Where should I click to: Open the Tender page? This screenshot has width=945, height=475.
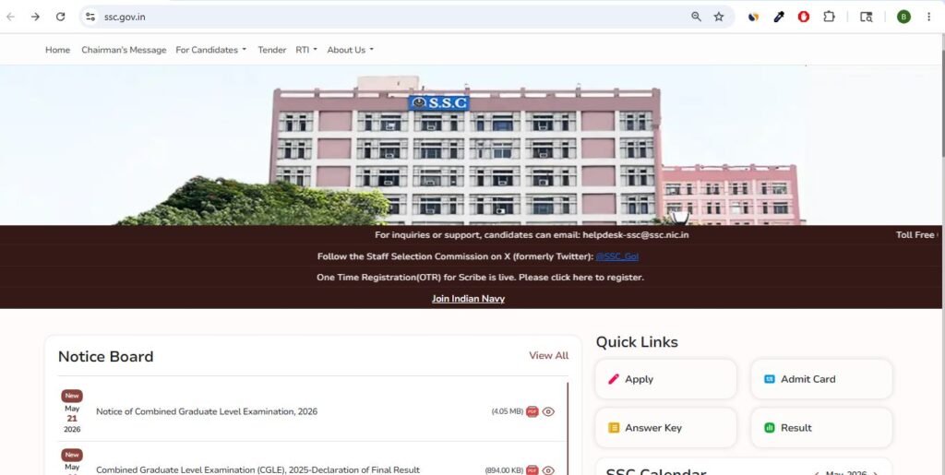click(272, 50)
